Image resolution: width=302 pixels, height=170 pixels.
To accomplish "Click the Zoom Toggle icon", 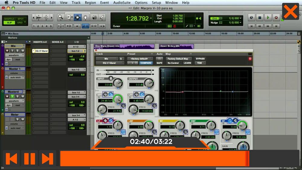I will (x=61, y=26).
